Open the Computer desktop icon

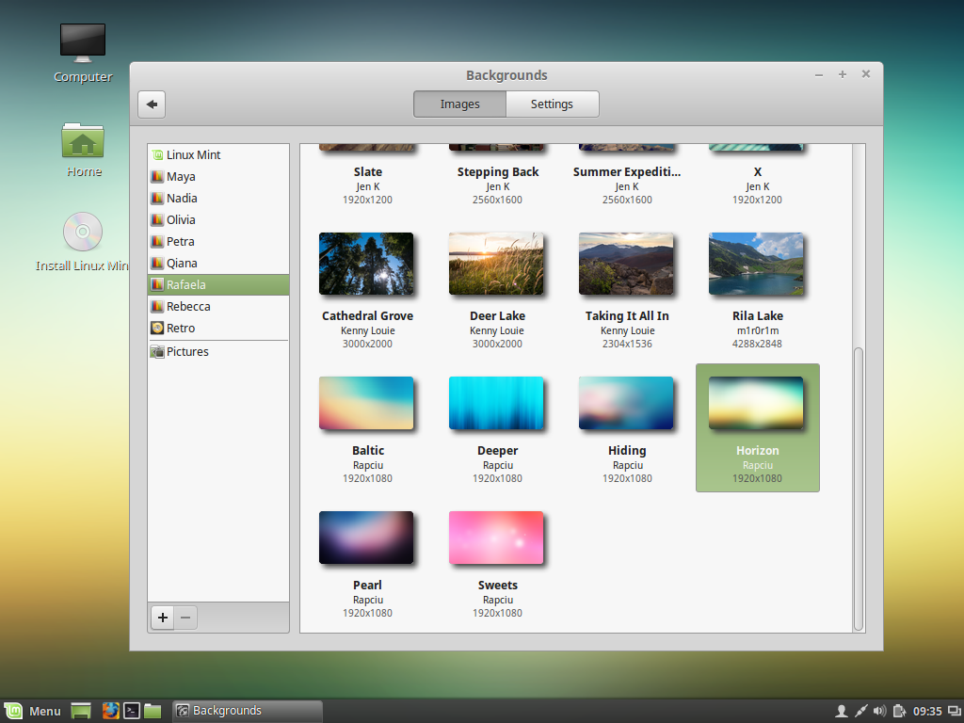coord(83,42)
